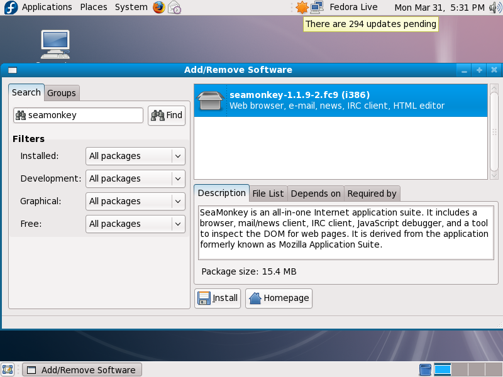Select the seamonkey-1.1.9-2.fc9 (i386) package row
This screenshot has width=503, height=377.
click(x=341, y=101)
